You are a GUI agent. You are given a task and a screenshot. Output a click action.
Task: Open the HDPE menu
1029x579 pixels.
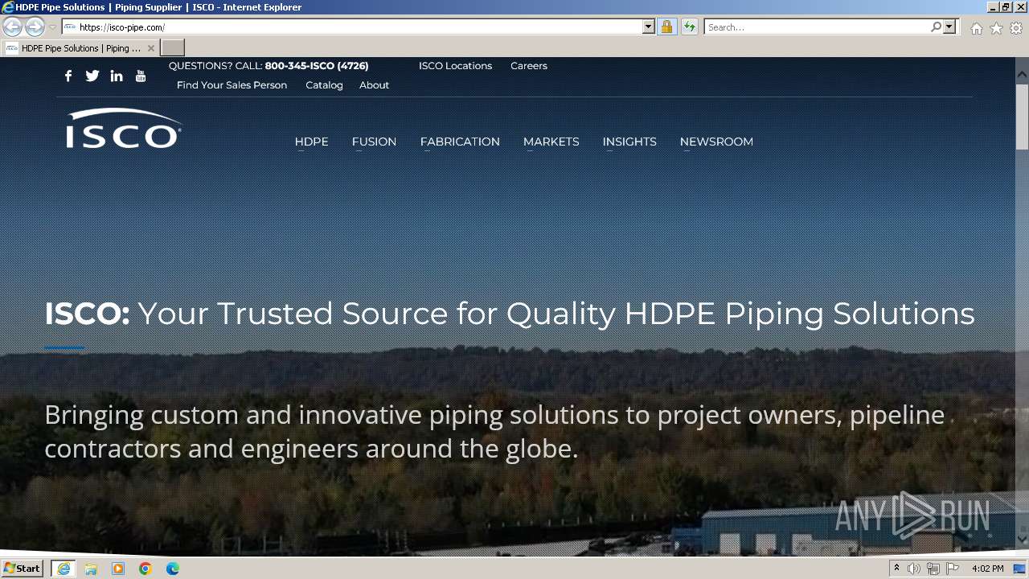[x=311, y=142]
